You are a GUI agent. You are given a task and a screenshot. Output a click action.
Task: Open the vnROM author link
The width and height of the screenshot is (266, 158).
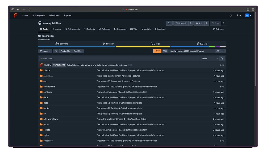coord(48,65)
